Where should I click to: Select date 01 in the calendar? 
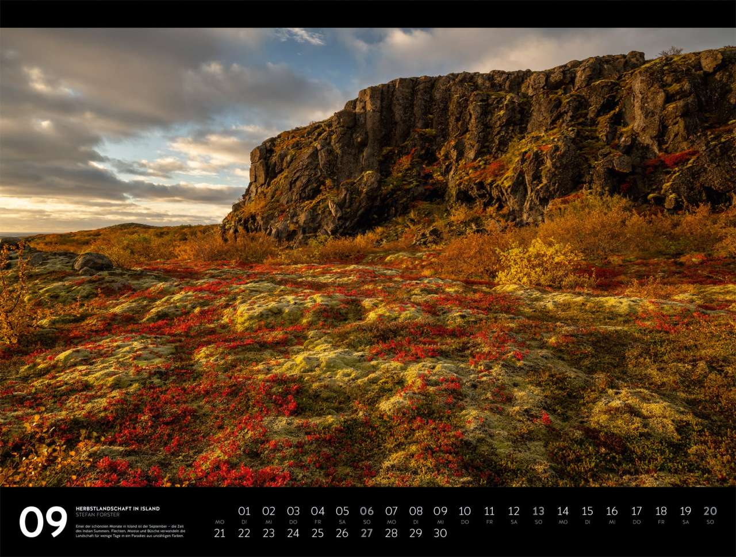(x=244, y=511)
